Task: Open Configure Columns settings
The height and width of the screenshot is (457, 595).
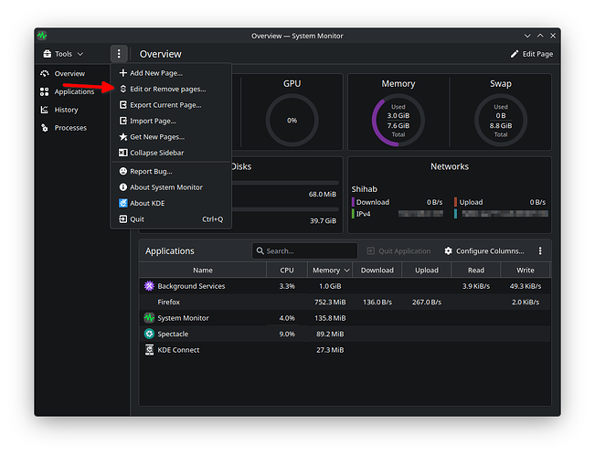Action: pyautogui.click(x=484, y=250)
